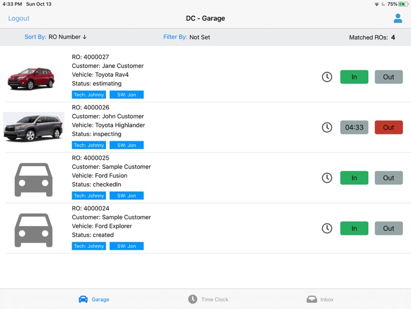
Task: Tap clock icon for RO 4000026
Action: [x=327, y=127]
